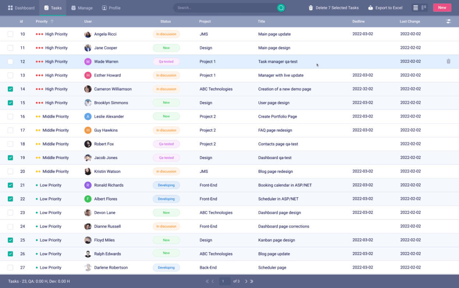The image size is (459, 288).
Task: Jump to the last page of tasks
Action: click(252, 281)
